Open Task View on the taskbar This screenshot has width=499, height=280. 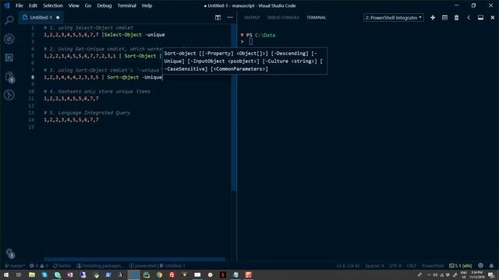[x=19, y=275]
